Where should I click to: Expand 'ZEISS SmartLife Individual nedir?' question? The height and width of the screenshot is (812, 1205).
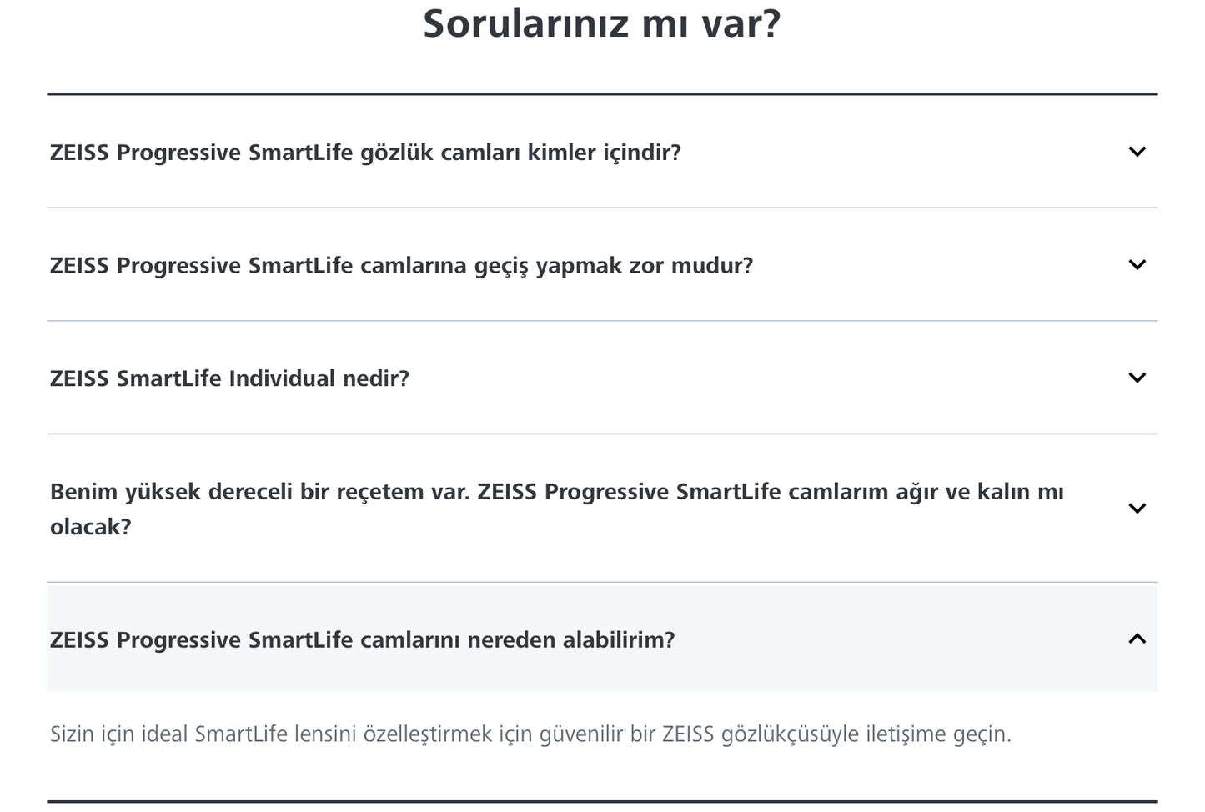point(229,377)
